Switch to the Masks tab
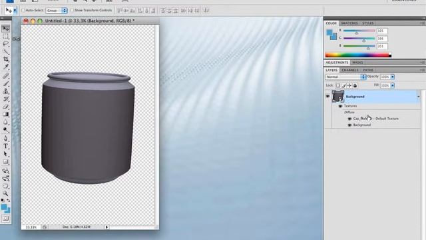This screenshot has height=240, width=426. click(x=357, y=63)
